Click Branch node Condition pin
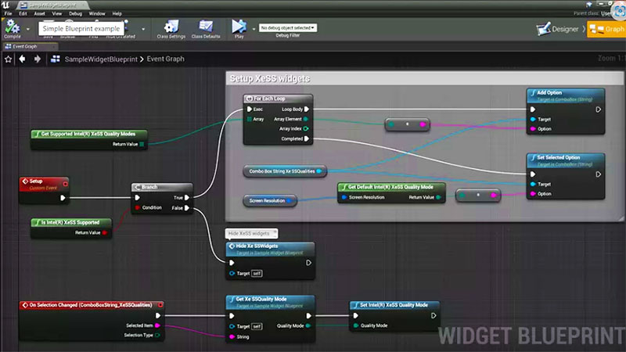 pos(138,207)
